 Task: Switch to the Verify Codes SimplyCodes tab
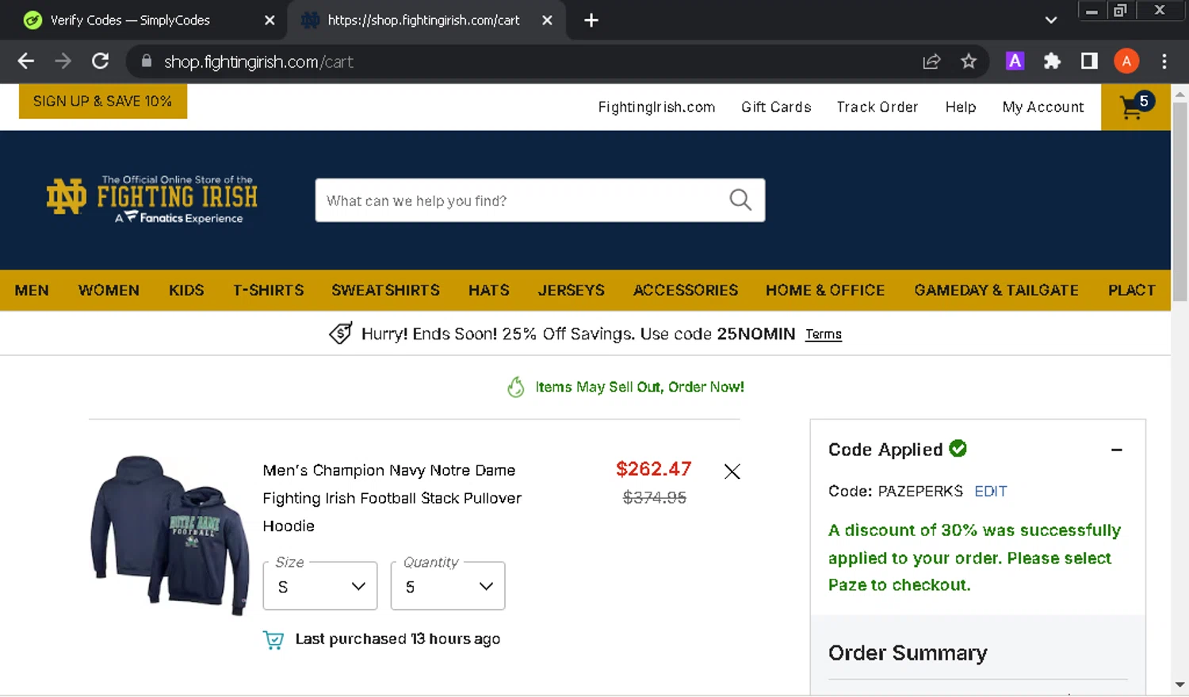pyautogui.click(x=130, y=21)
